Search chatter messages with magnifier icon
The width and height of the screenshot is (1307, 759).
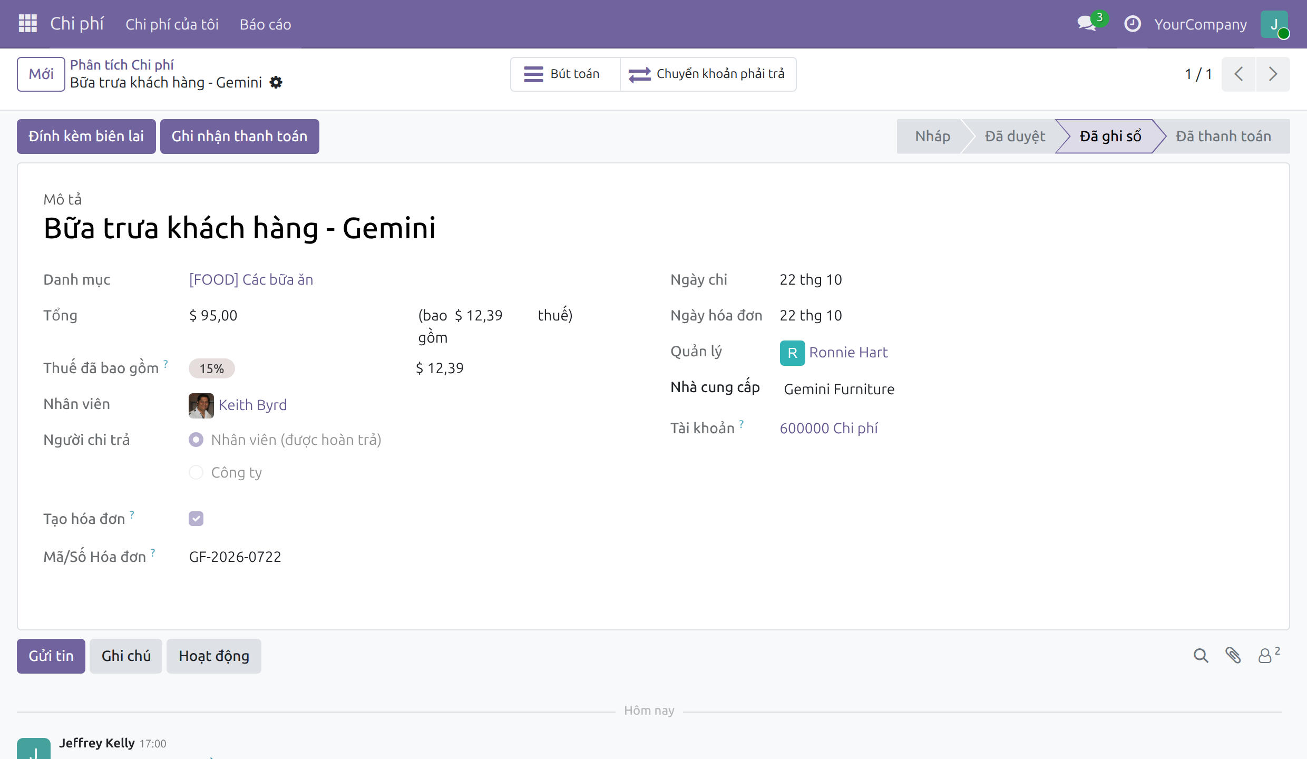[x=1201, y=655]
